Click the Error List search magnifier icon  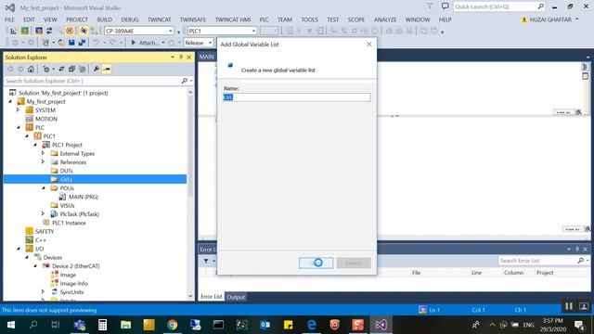pos(580,261)
